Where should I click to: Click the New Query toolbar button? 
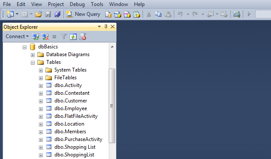[x=83, y=14]
